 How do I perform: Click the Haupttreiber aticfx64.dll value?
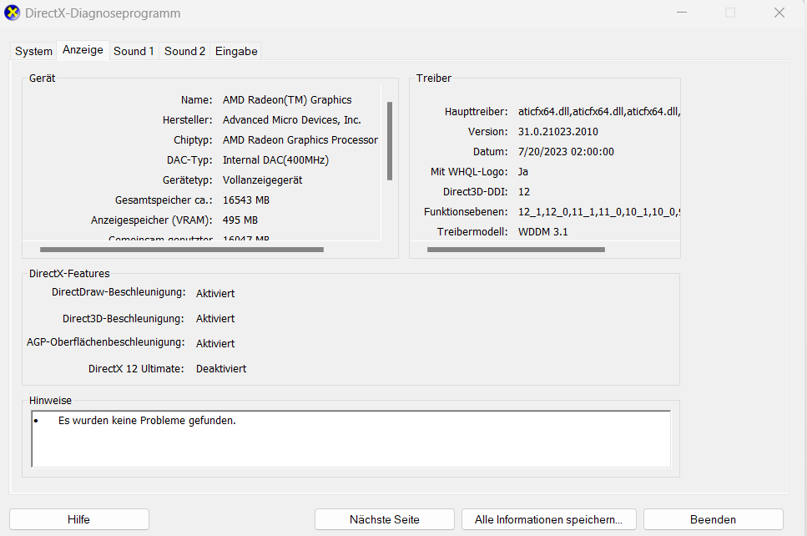point(599,112)
